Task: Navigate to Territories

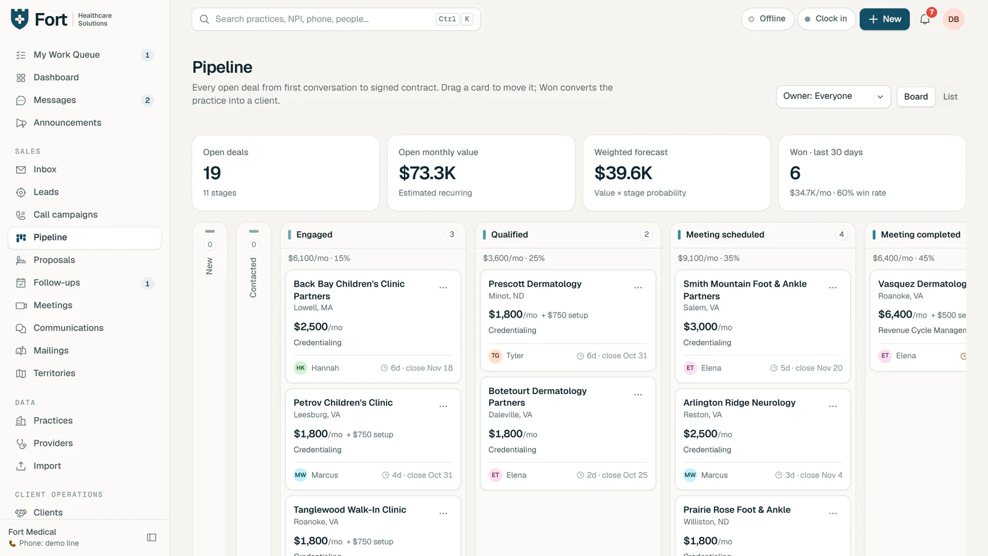Action: point(85,373)
